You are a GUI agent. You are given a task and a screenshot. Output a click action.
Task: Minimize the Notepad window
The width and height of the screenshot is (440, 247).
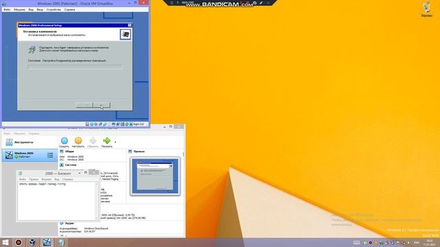point(79,173)
